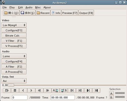Click the V Process[F5] button
The height and width of the screenshot is (101, 127).
[x=14, y=46]
